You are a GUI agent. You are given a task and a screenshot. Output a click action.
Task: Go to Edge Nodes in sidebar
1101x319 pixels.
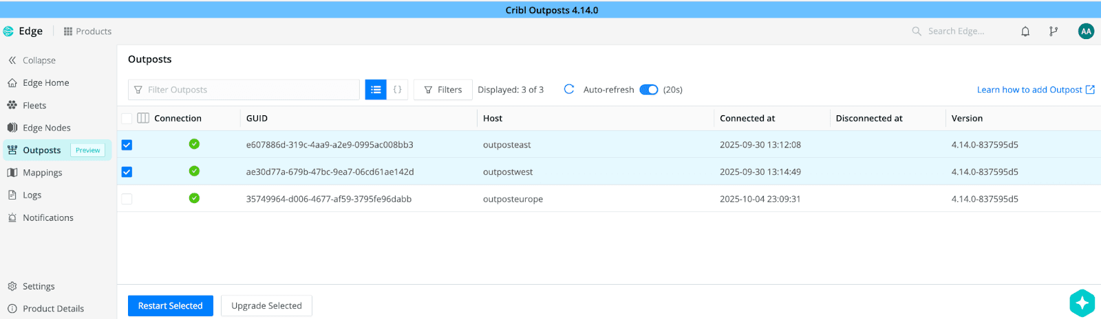(46, 128)
